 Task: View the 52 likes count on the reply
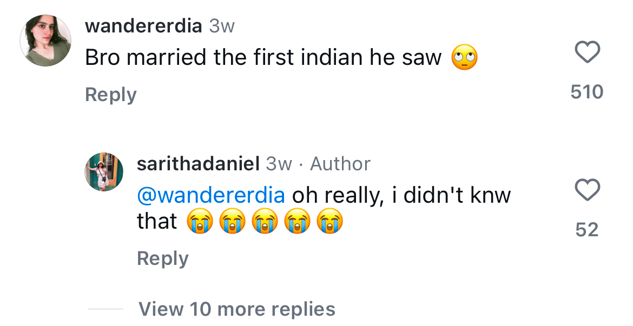[586, 230]
